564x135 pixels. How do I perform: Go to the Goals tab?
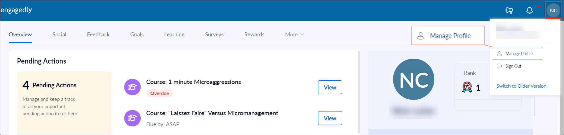tap(137, 35)
